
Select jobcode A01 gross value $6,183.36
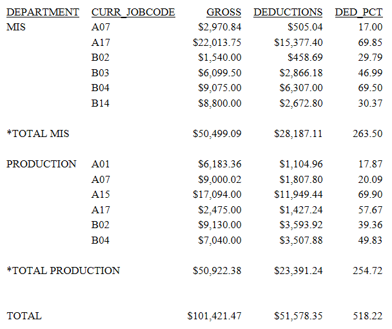[220, 164]
